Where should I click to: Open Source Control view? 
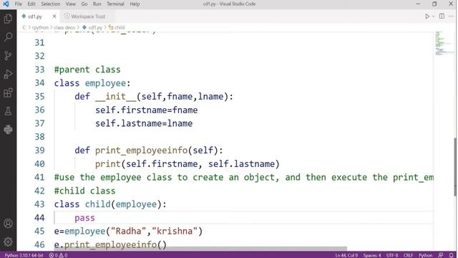click(8, 56)
